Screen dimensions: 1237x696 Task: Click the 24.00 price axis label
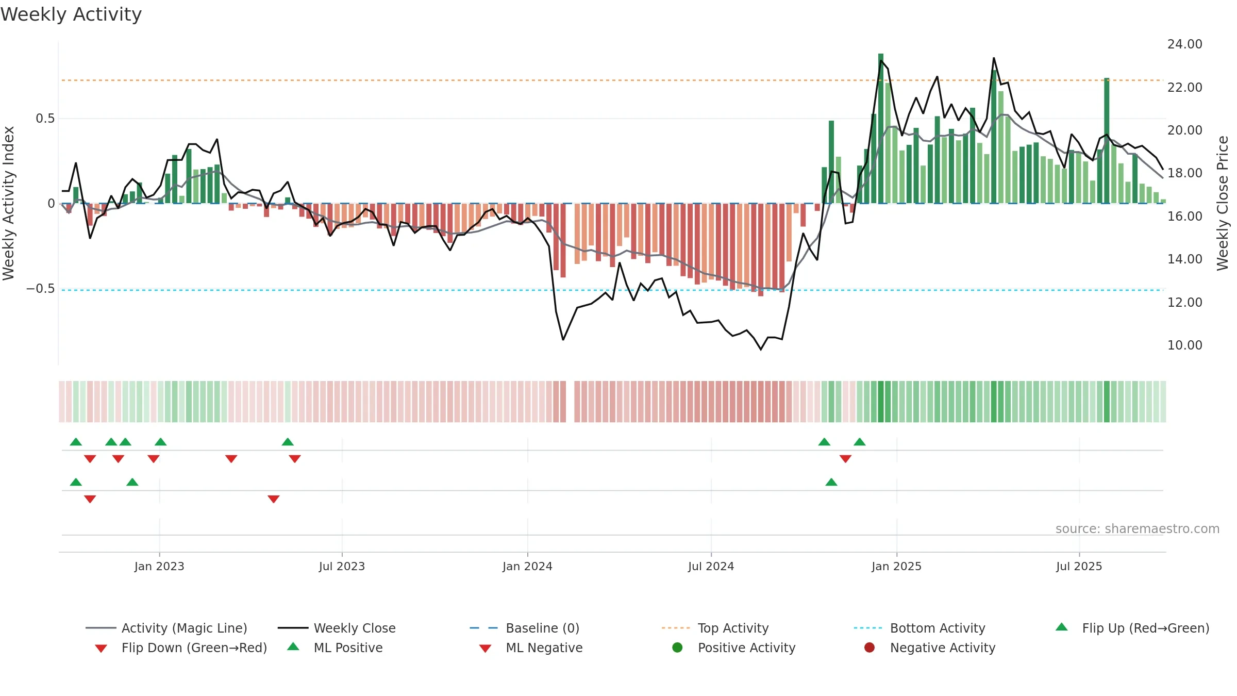click(x=1184, y=44)
